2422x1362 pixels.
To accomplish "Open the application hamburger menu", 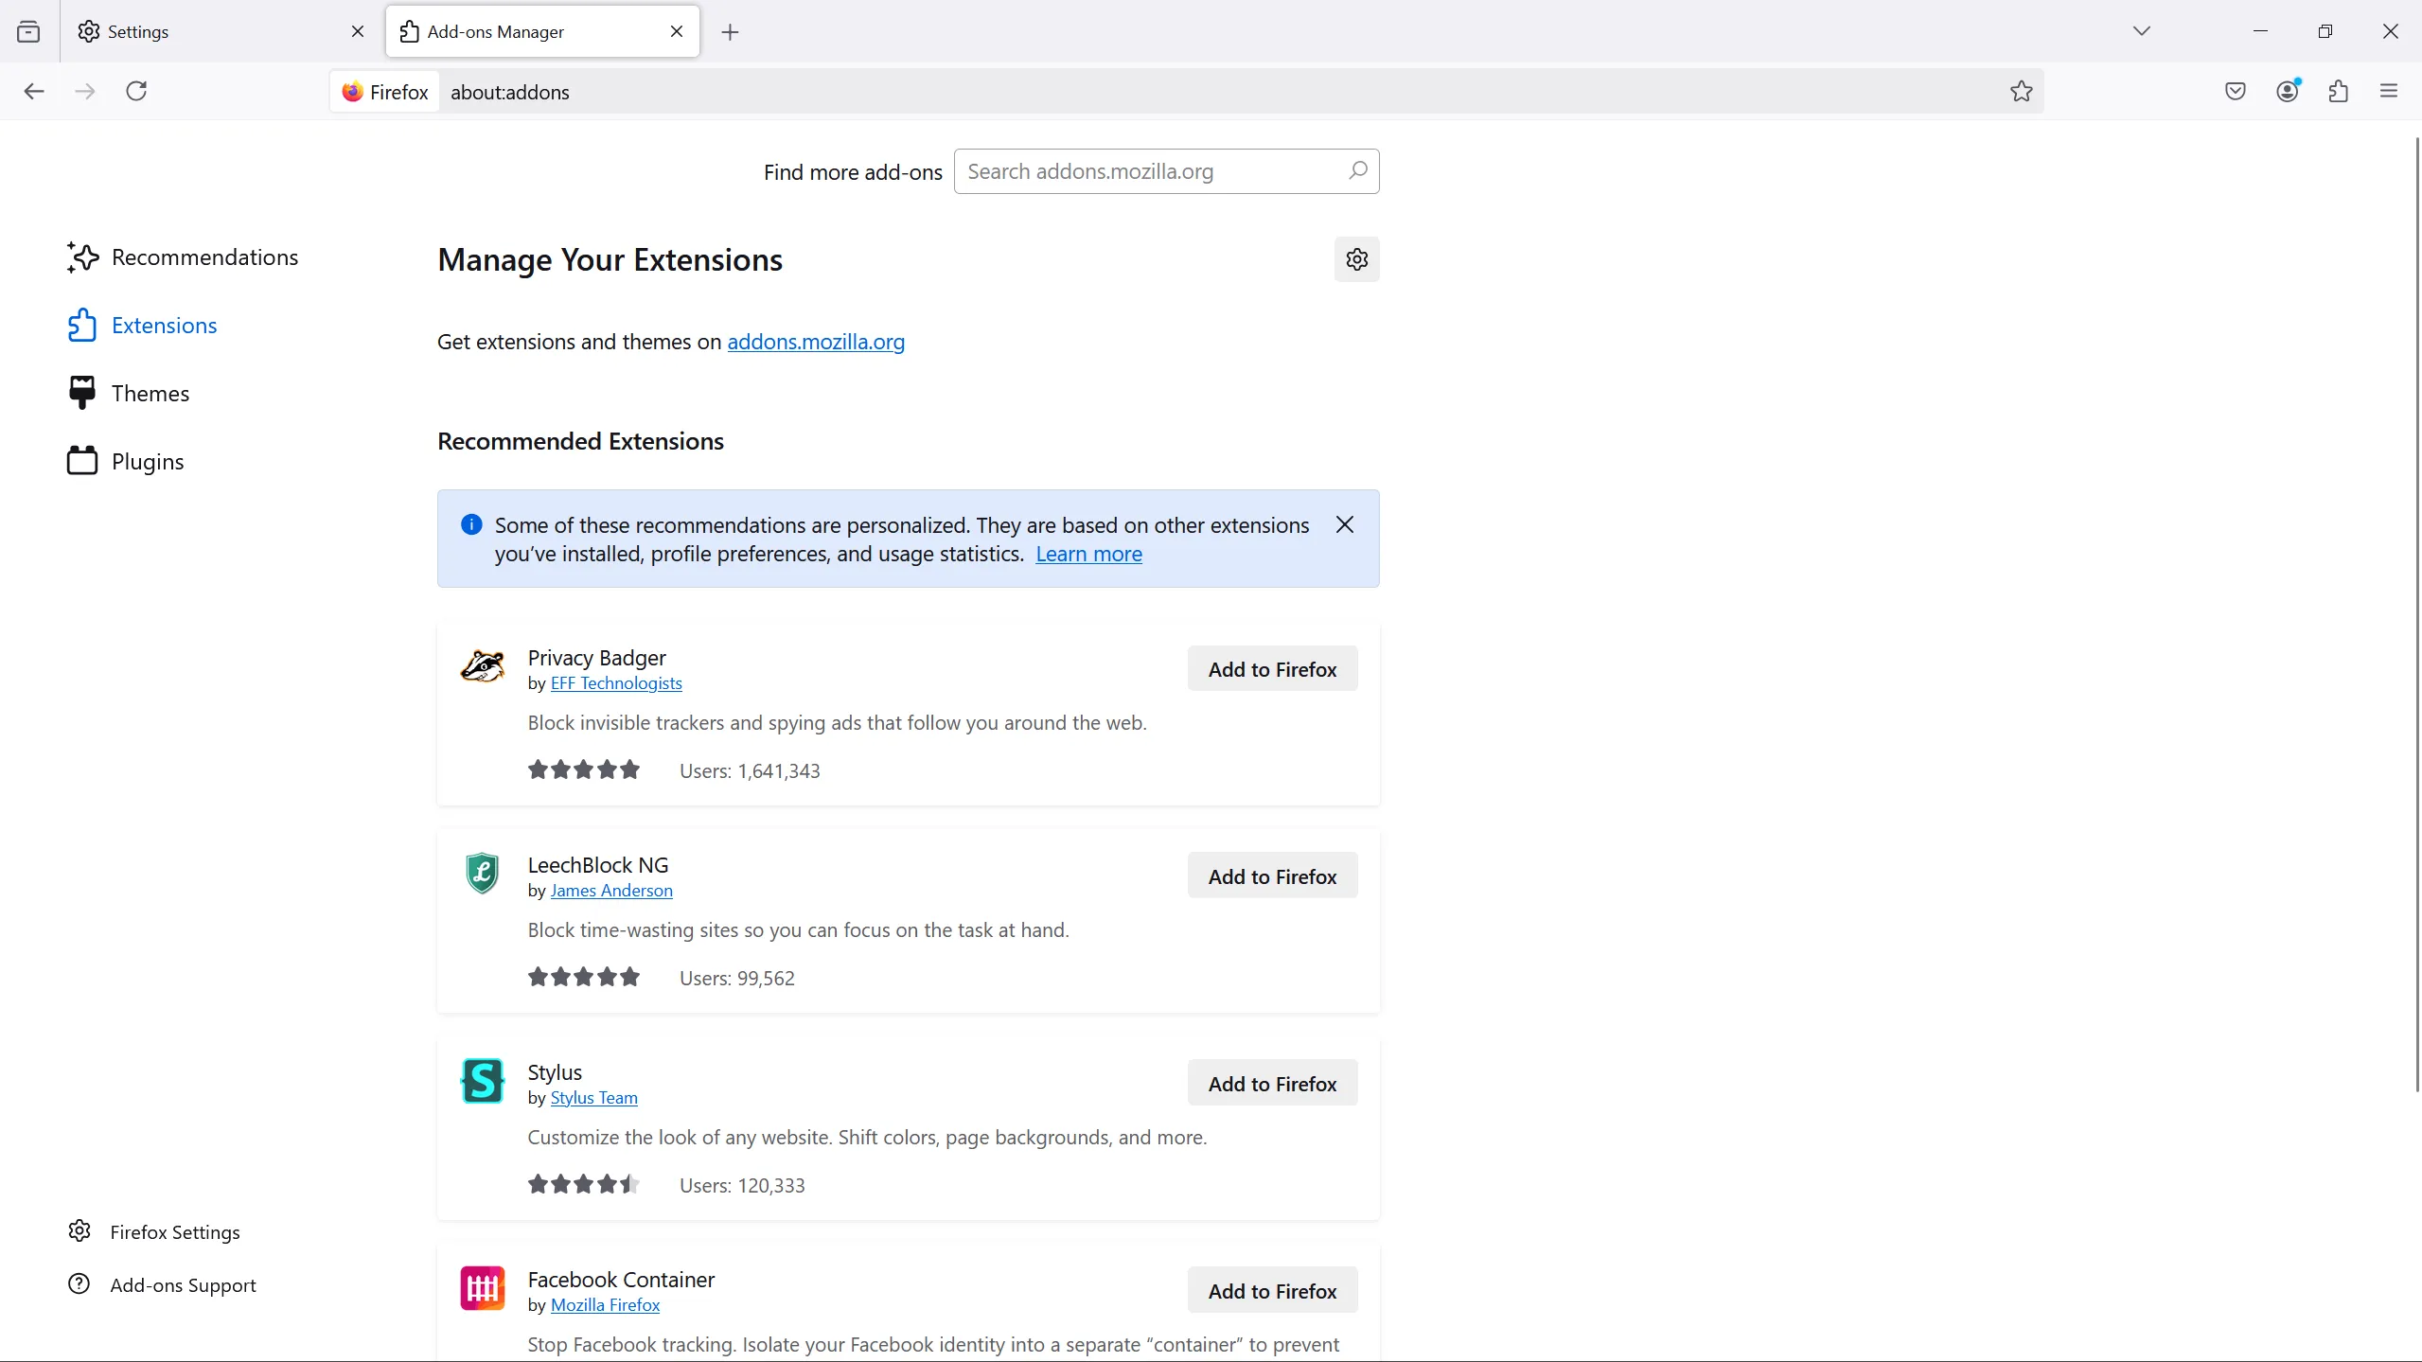I will (2389, 92).
